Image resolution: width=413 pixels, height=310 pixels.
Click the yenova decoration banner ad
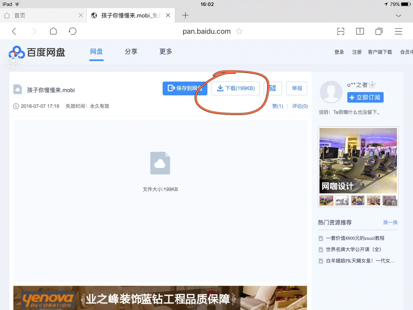tap(160, 298)
